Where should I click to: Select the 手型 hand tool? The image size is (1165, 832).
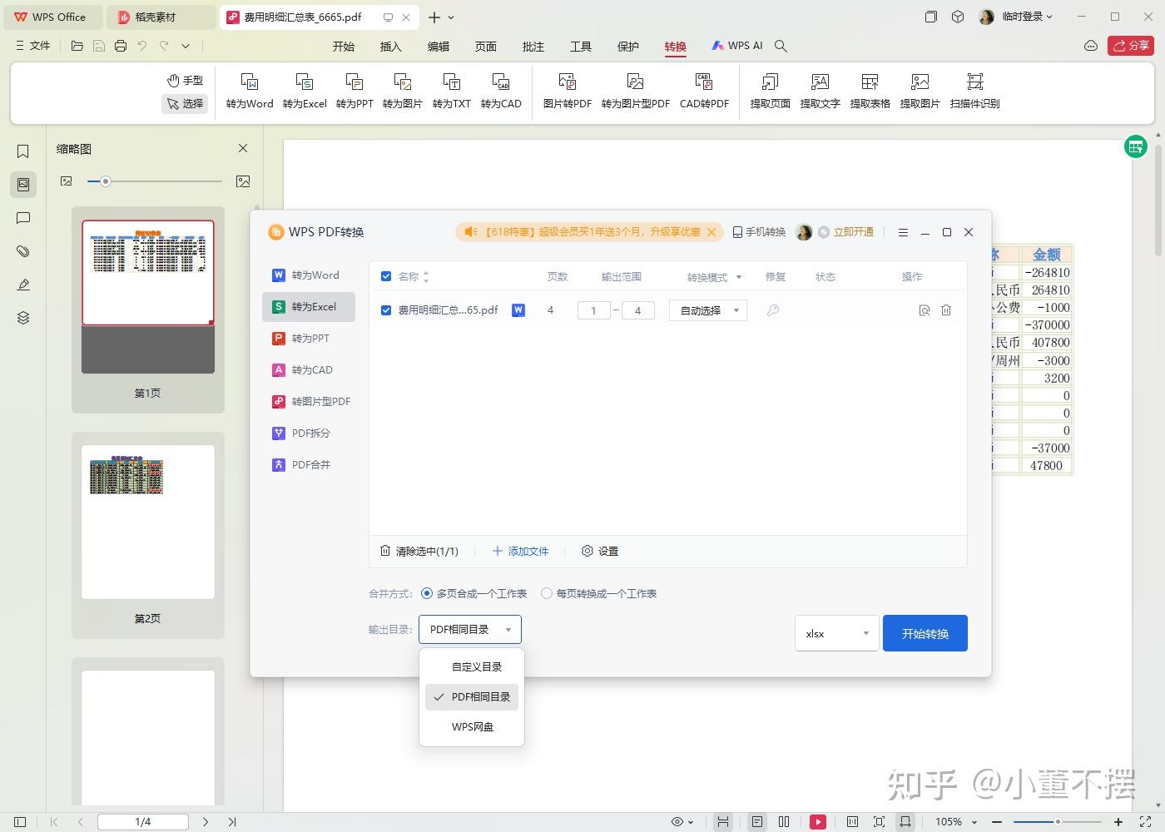tap(185, 80)
